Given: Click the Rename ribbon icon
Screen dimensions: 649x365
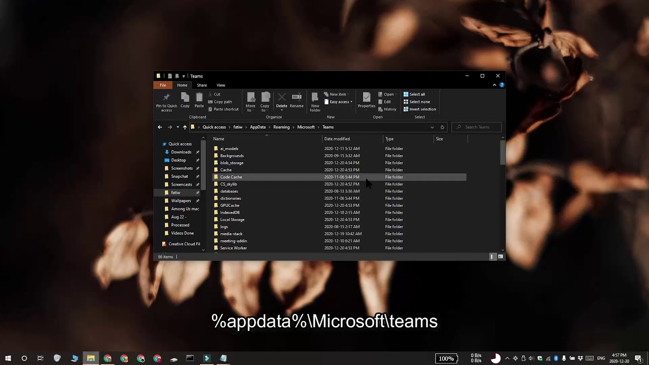Looking at the screenshot, I should click(x=297, y=100).
